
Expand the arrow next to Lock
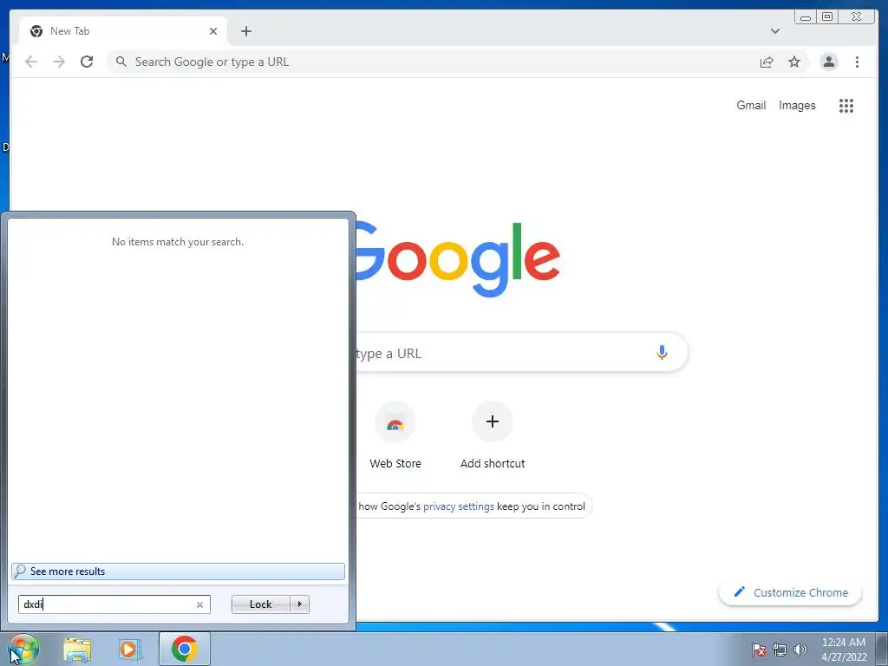coord(299,604)
